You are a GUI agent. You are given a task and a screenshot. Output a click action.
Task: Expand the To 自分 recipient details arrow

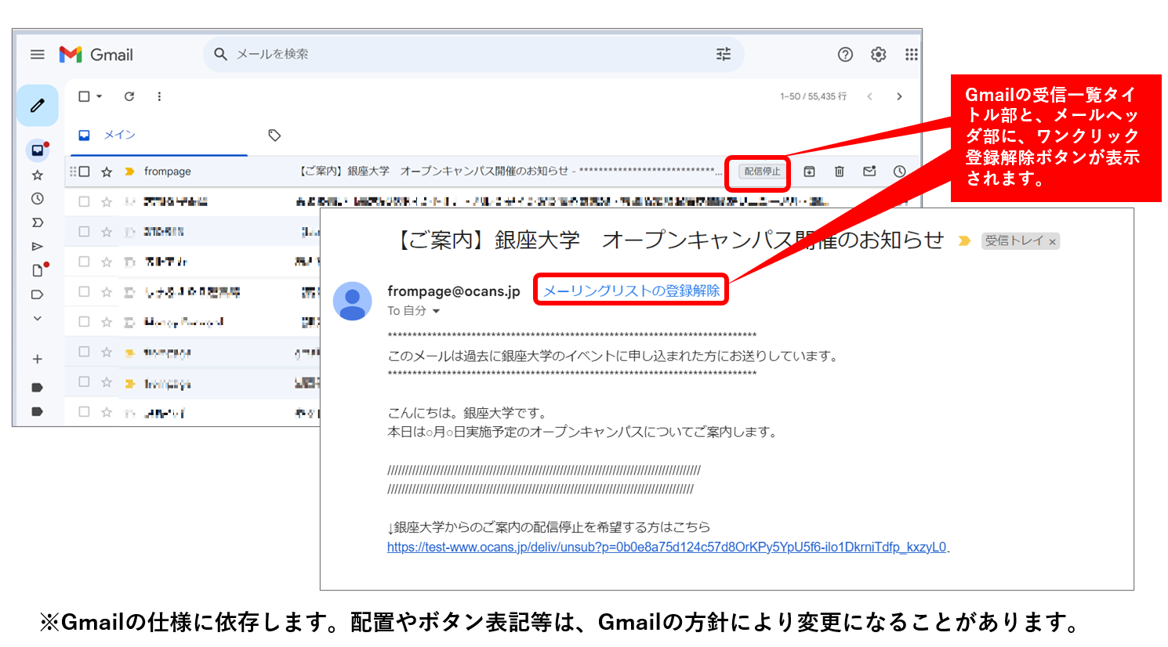[x=437, y=311]
